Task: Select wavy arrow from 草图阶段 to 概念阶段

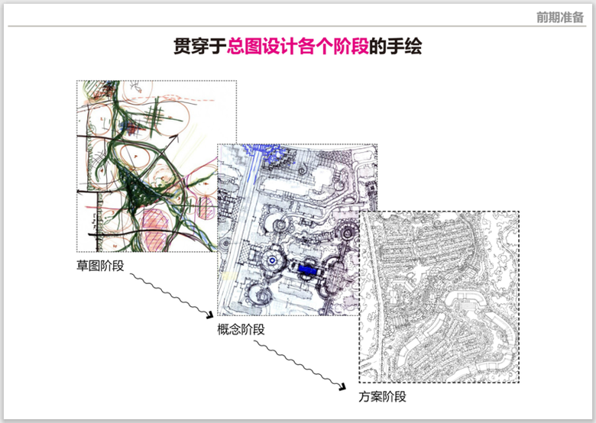Action: point(168,294)
